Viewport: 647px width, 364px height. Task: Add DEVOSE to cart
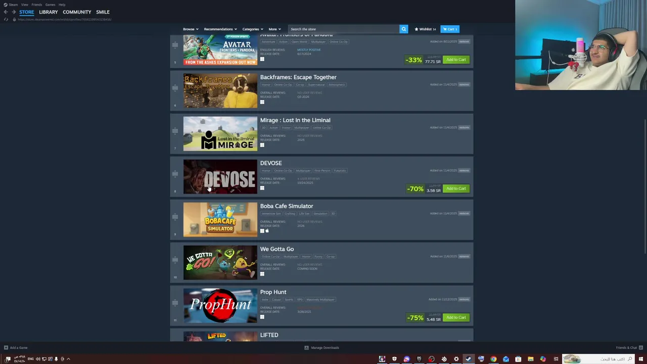tap(456, 189)
